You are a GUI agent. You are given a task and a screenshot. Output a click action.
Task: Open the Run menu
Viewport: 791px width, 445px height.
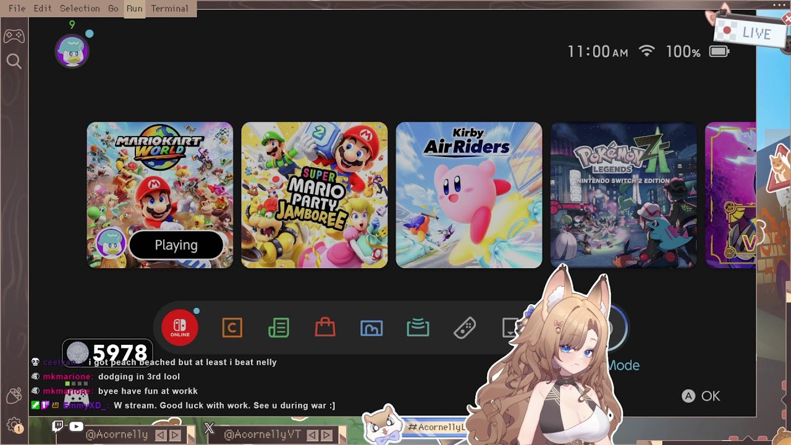[x=134, y=9]
